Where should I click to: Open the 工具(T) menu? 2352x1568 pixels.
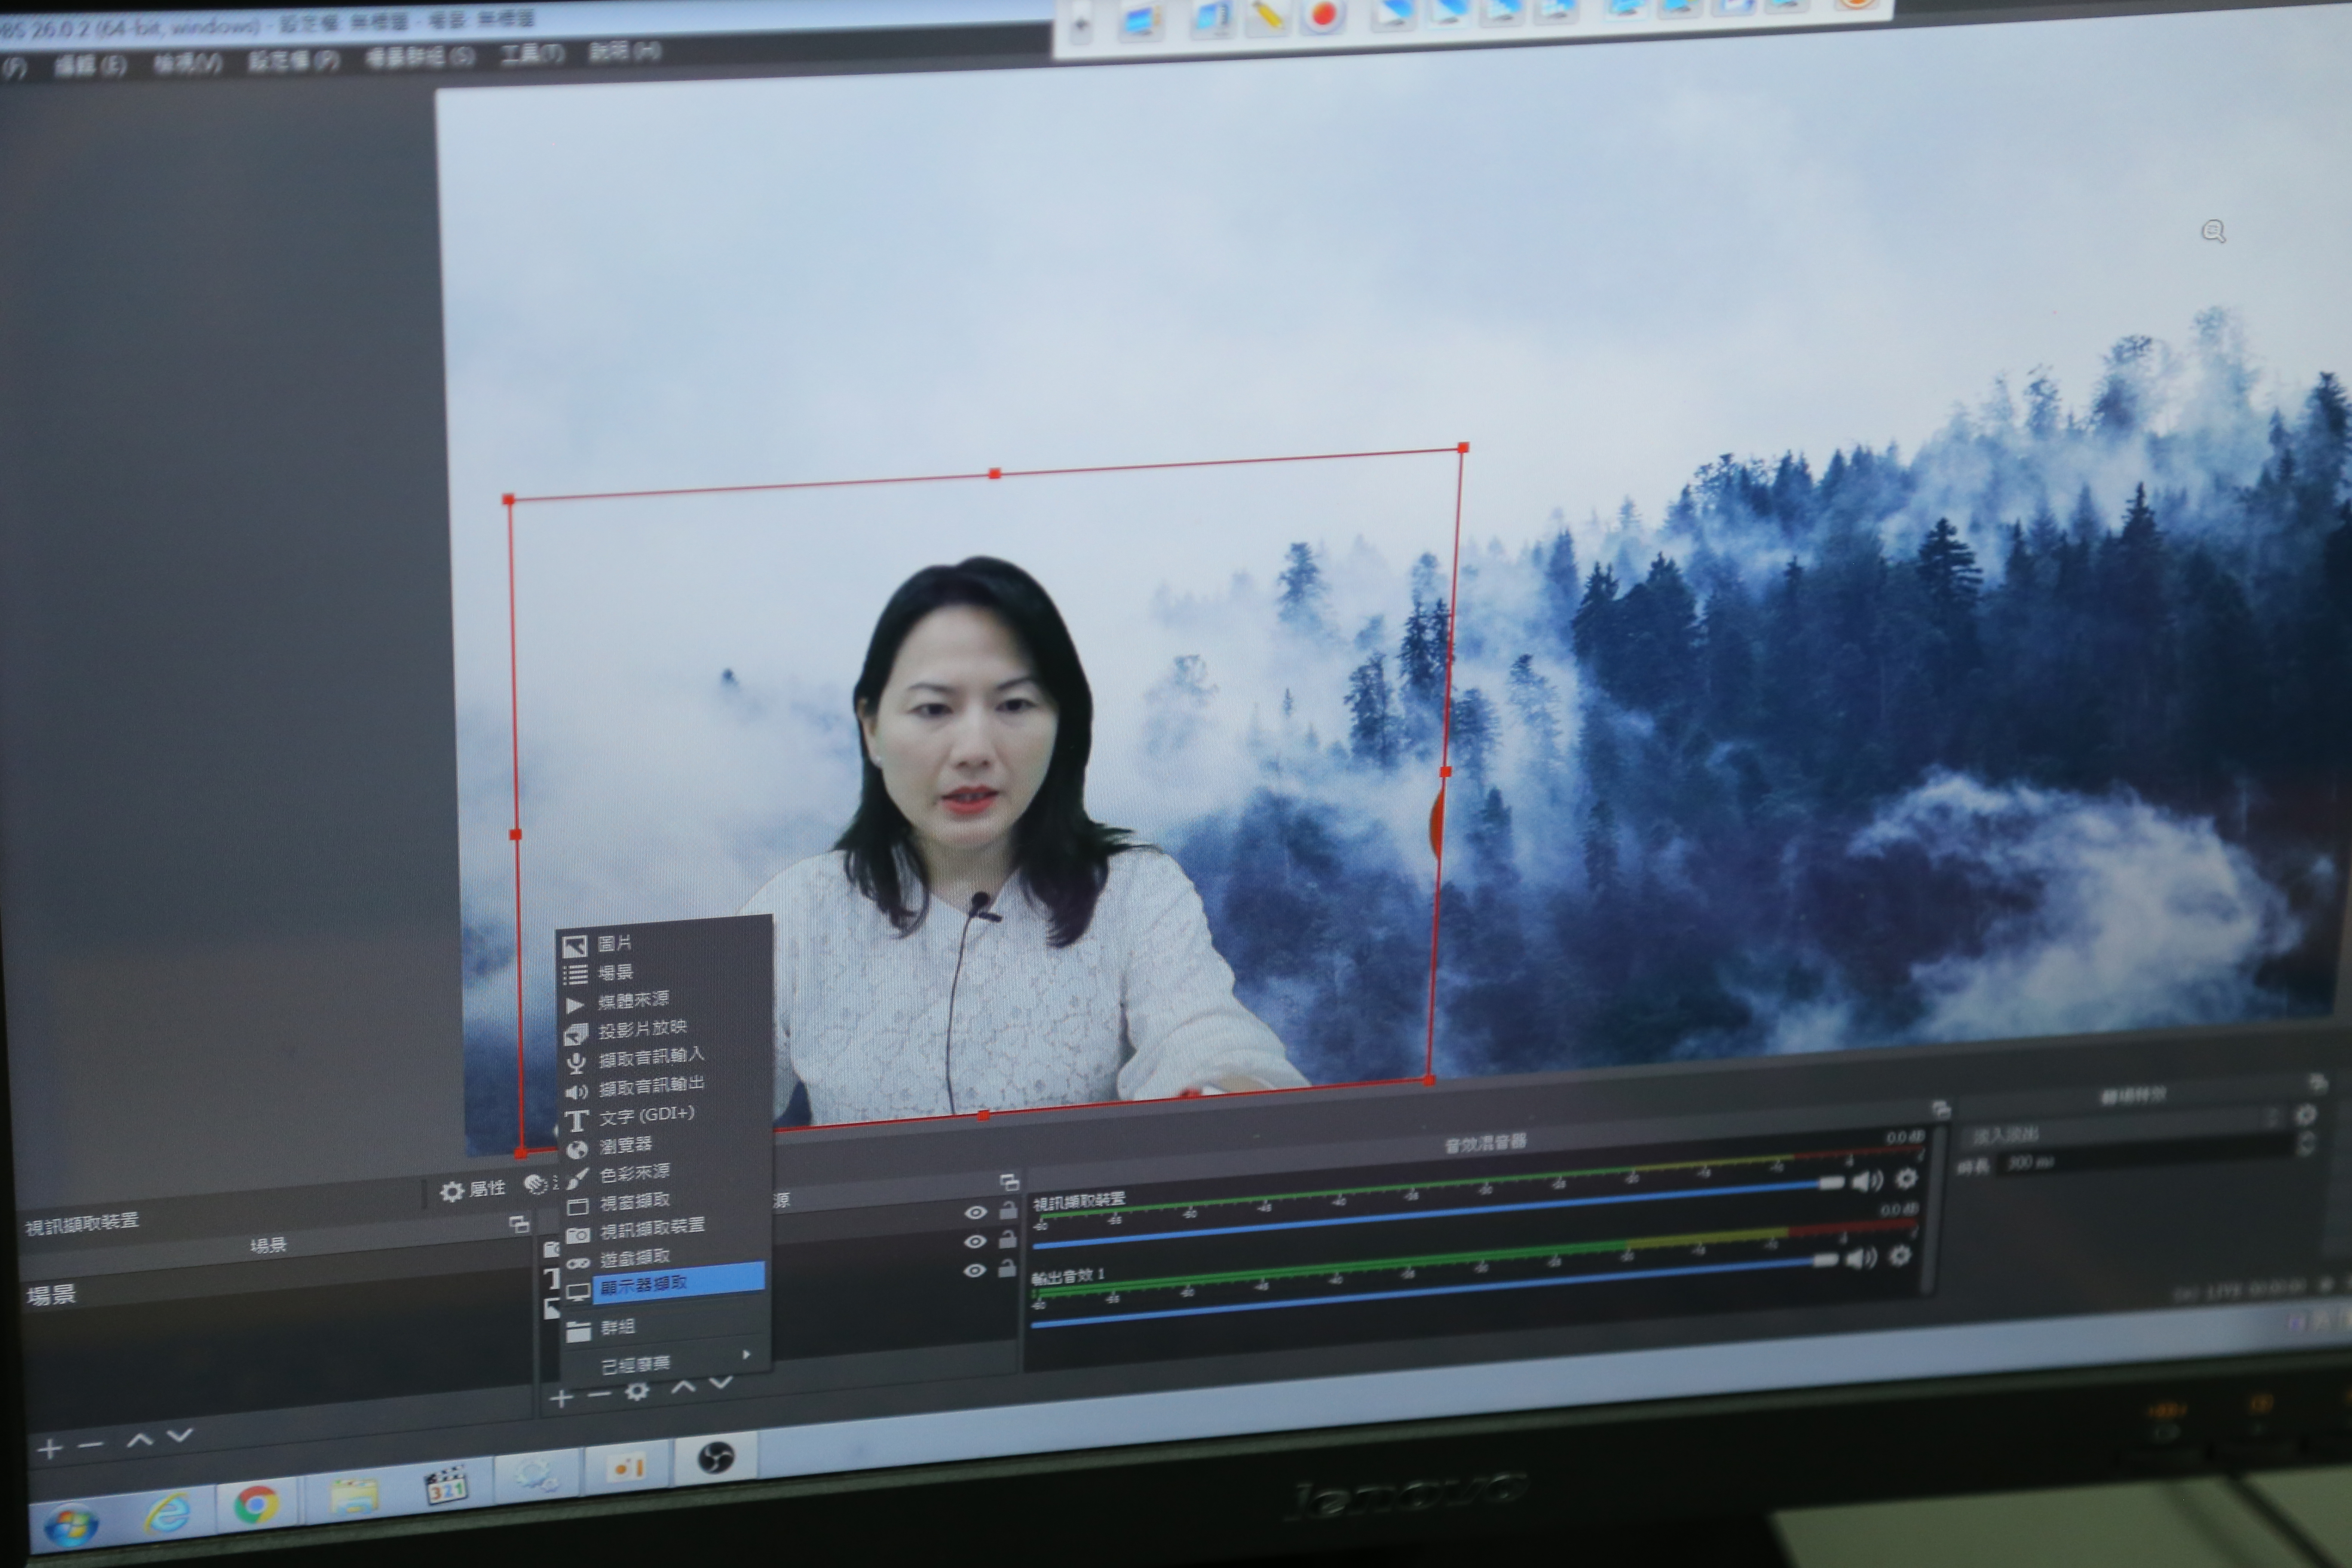(x=532, y=53)
